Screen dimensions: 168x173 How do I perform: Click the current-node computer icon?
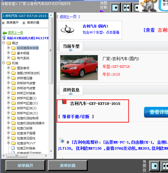[4, 38]
